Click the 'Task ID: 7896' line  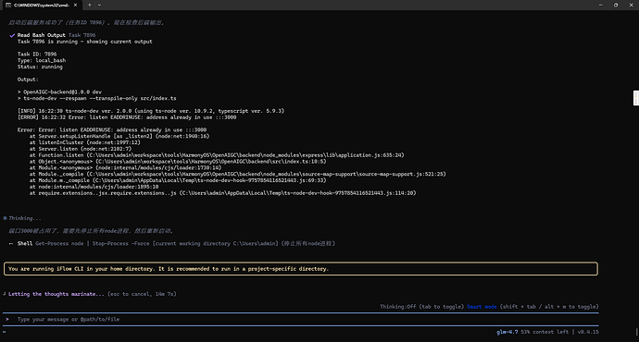click(x=37, y=55)
